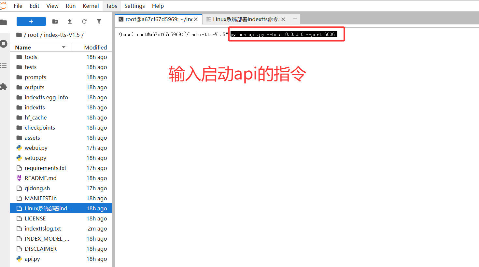This screenshot has height=267, width=479.
Task: Open the extension manager puzzle icon
Action: coord(4,87)
